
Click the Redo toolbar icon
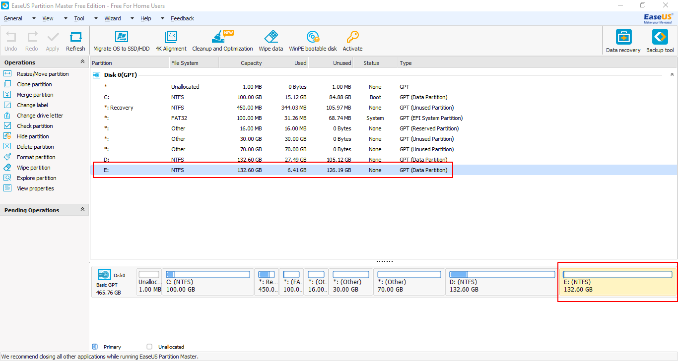32,37
